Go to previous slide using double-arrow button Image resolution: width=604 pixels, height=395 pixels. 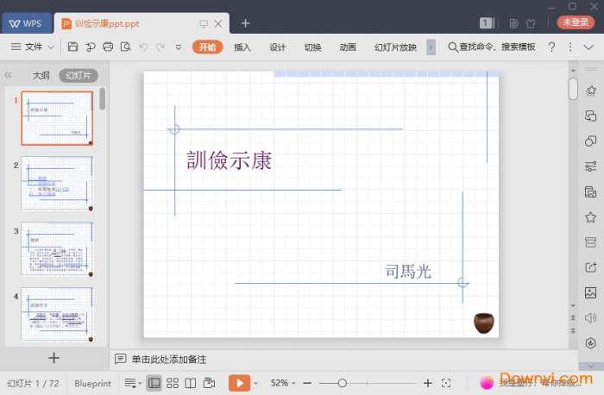(573, 318)
